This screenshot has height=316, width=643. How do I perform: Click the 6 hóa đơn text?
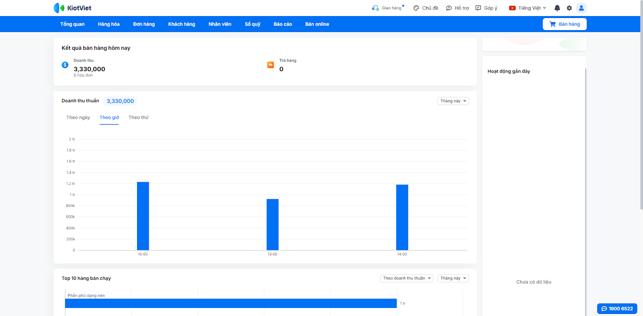[83, 75]
